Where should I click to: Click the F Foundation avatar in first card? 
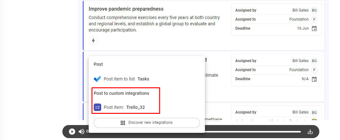[314, 19]
